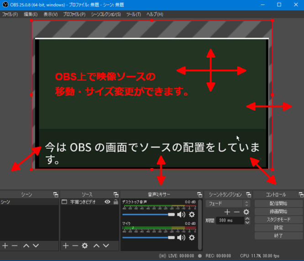The height and width of the screenshot is (261, 304).
Task: Open the ツール(T) menu
Action: [134, 14]
